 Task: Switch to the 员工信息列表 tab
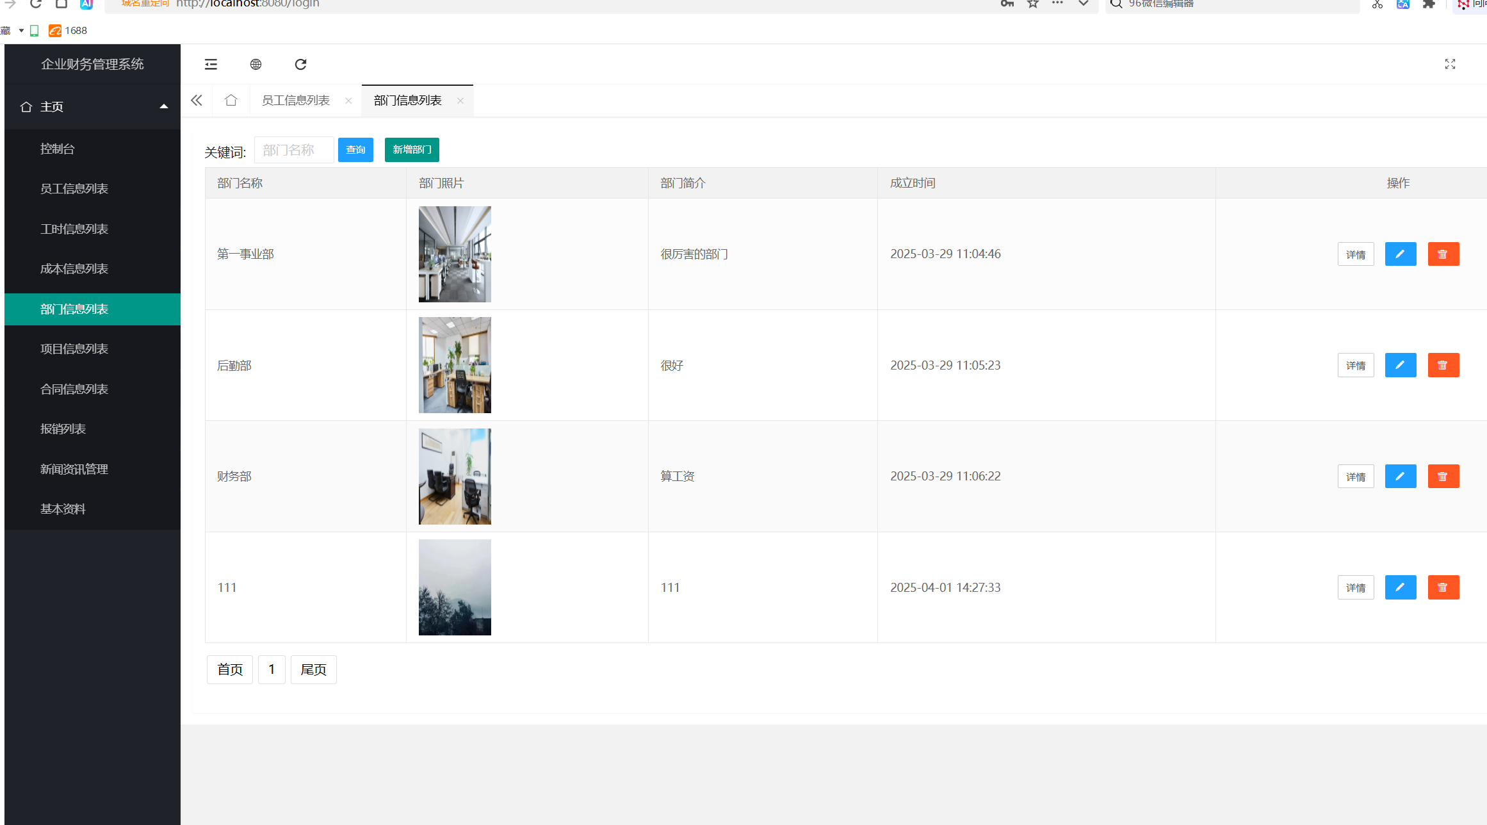295,101
